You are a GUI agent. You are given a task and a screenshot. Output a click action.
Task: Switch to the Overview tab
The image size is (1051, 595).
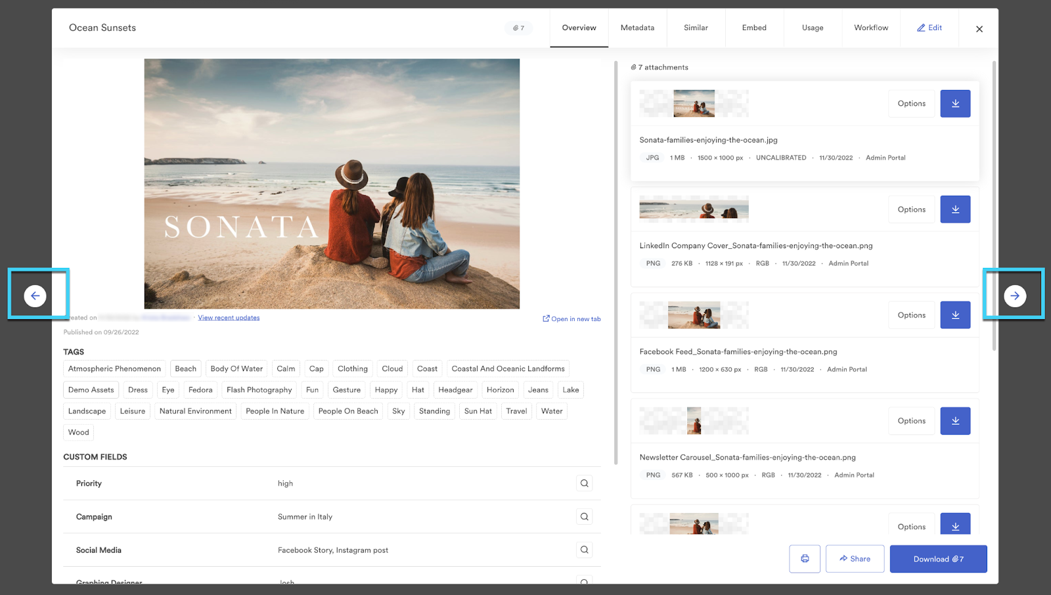click(x=579, y=28)
